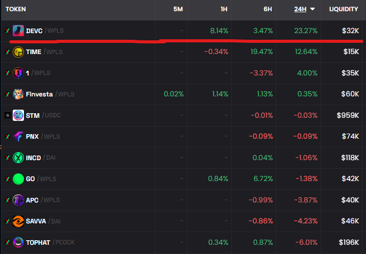Click the DEX icon beside PNX
The height and width of the screenshot is (254, 366).
[8, 137]
